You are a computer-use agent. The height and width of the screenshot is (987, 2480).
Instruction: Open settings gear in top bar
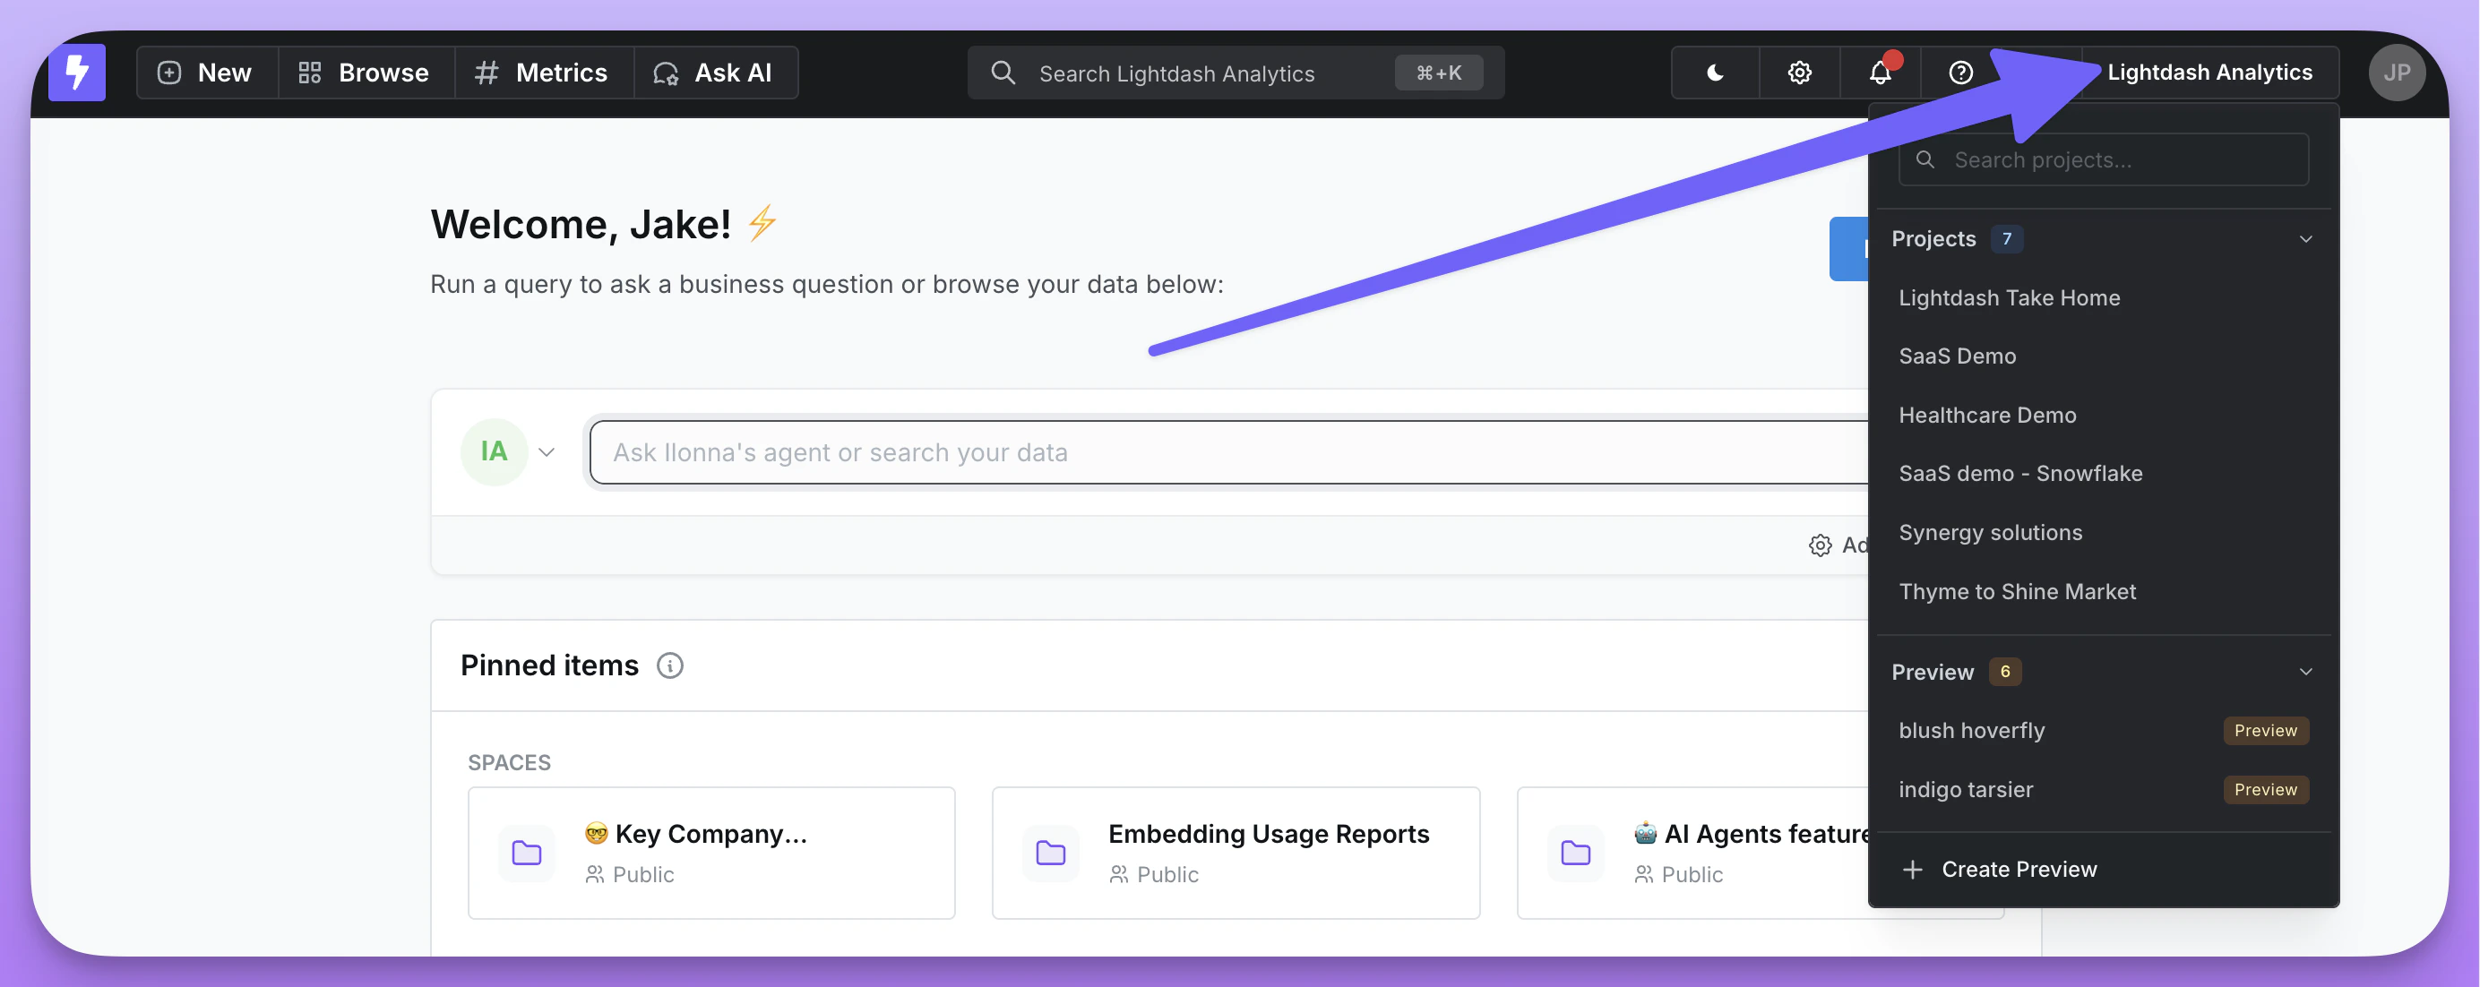[x=1798, y=73]
